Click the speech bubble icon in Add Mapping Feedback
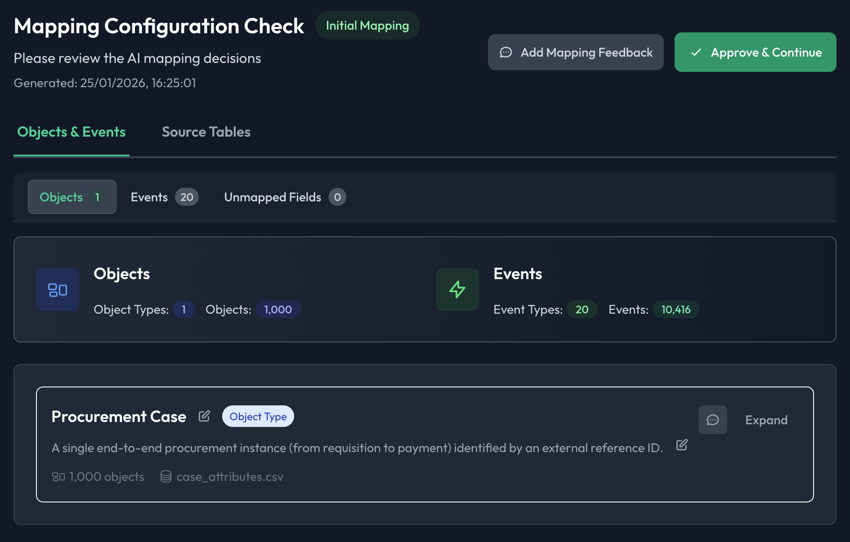Image resolution: width=850 pixels, height=542 pixels. coord(506,53)
